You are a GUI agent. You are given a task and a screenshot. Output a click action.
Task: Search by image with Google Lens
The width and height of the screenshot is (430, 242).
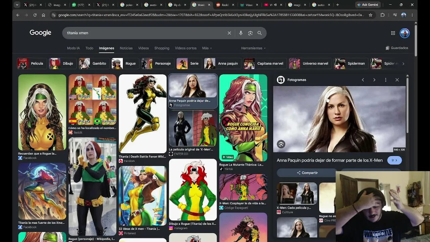250,33
